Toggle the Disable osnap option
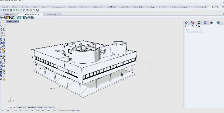This screenshot has height=113, width=224. 73,111
